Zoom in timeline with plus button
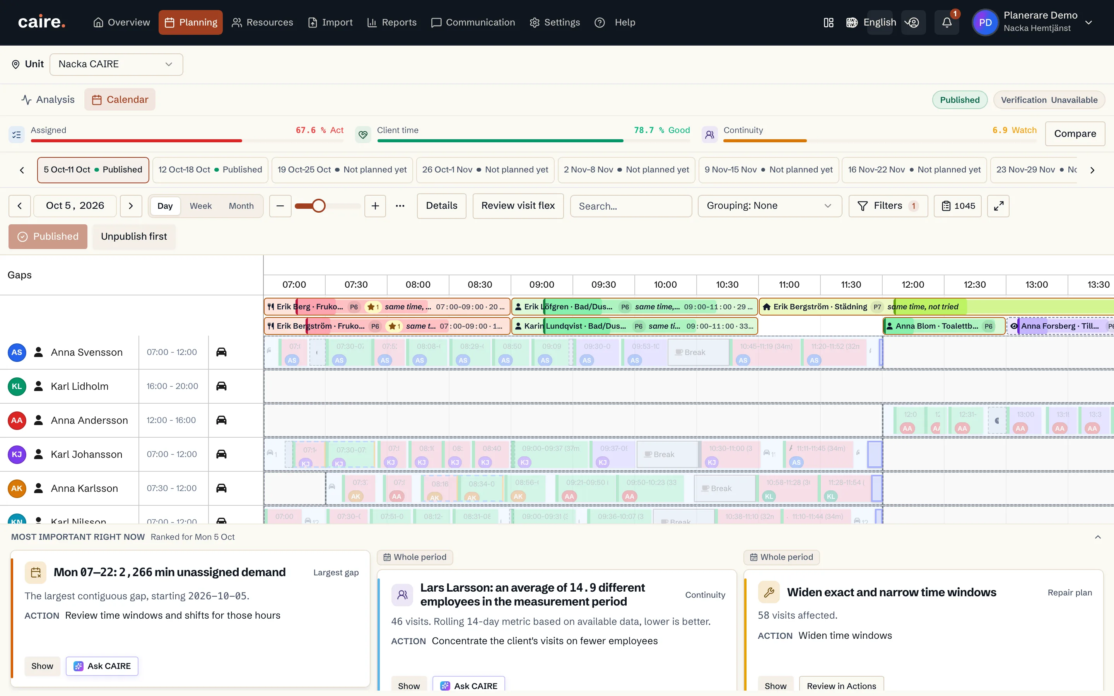1114x696 pixels. [x=375, y=206]
